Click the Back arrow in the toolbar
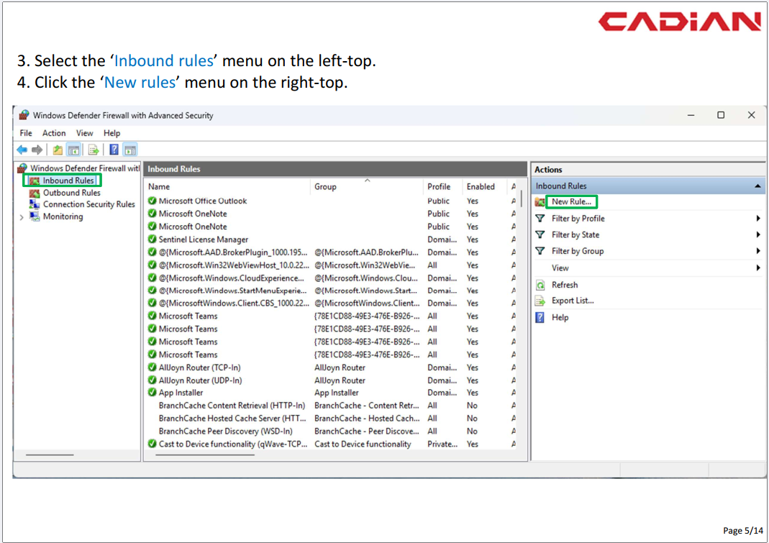The width and height of the screenshot is (769, 543). tap(22, 150)
